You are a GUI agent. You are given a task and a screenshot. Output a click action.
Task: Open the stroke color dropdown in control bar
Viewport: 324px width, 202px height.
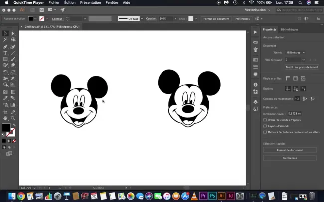[47, 19]
